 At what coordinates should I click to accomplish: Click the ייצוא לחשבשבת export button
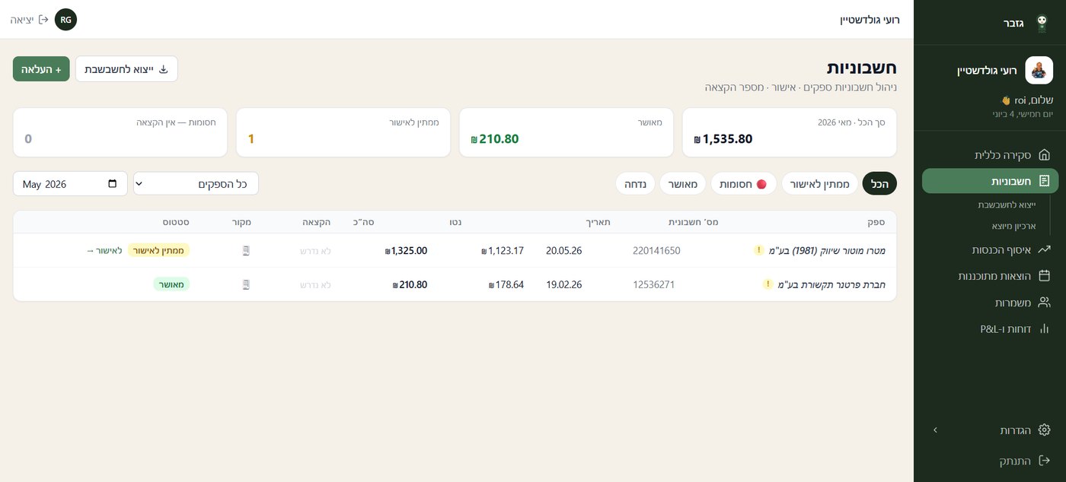click(126, 68)
